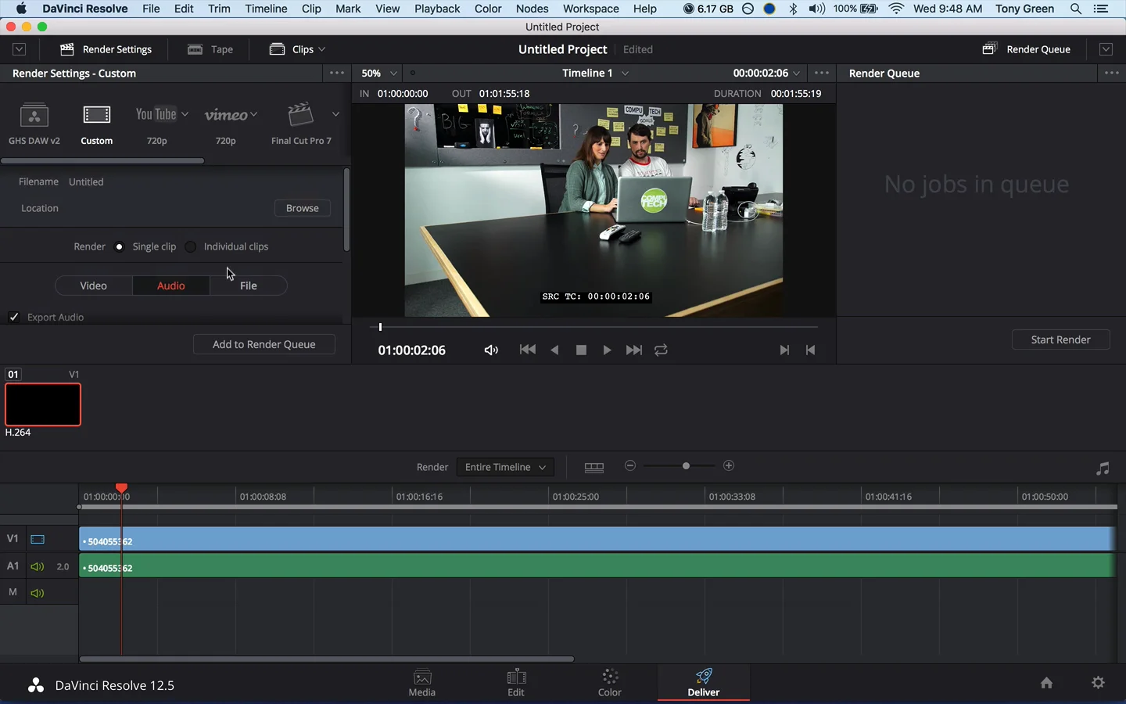
Task: Click the Add to Render Queue button
Action: pos(264,344)
